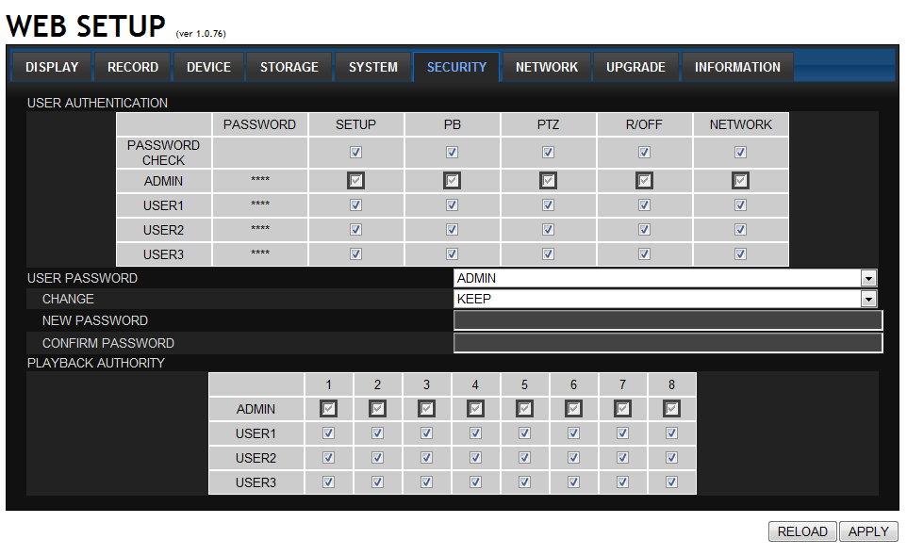Screen dimensions: 907x555
Task: Toggle USER2 playback authority for channel 2
Action: coord(377,457)
